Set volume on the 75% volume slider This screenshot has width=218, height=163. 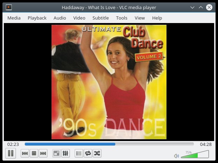click(195, 154)
